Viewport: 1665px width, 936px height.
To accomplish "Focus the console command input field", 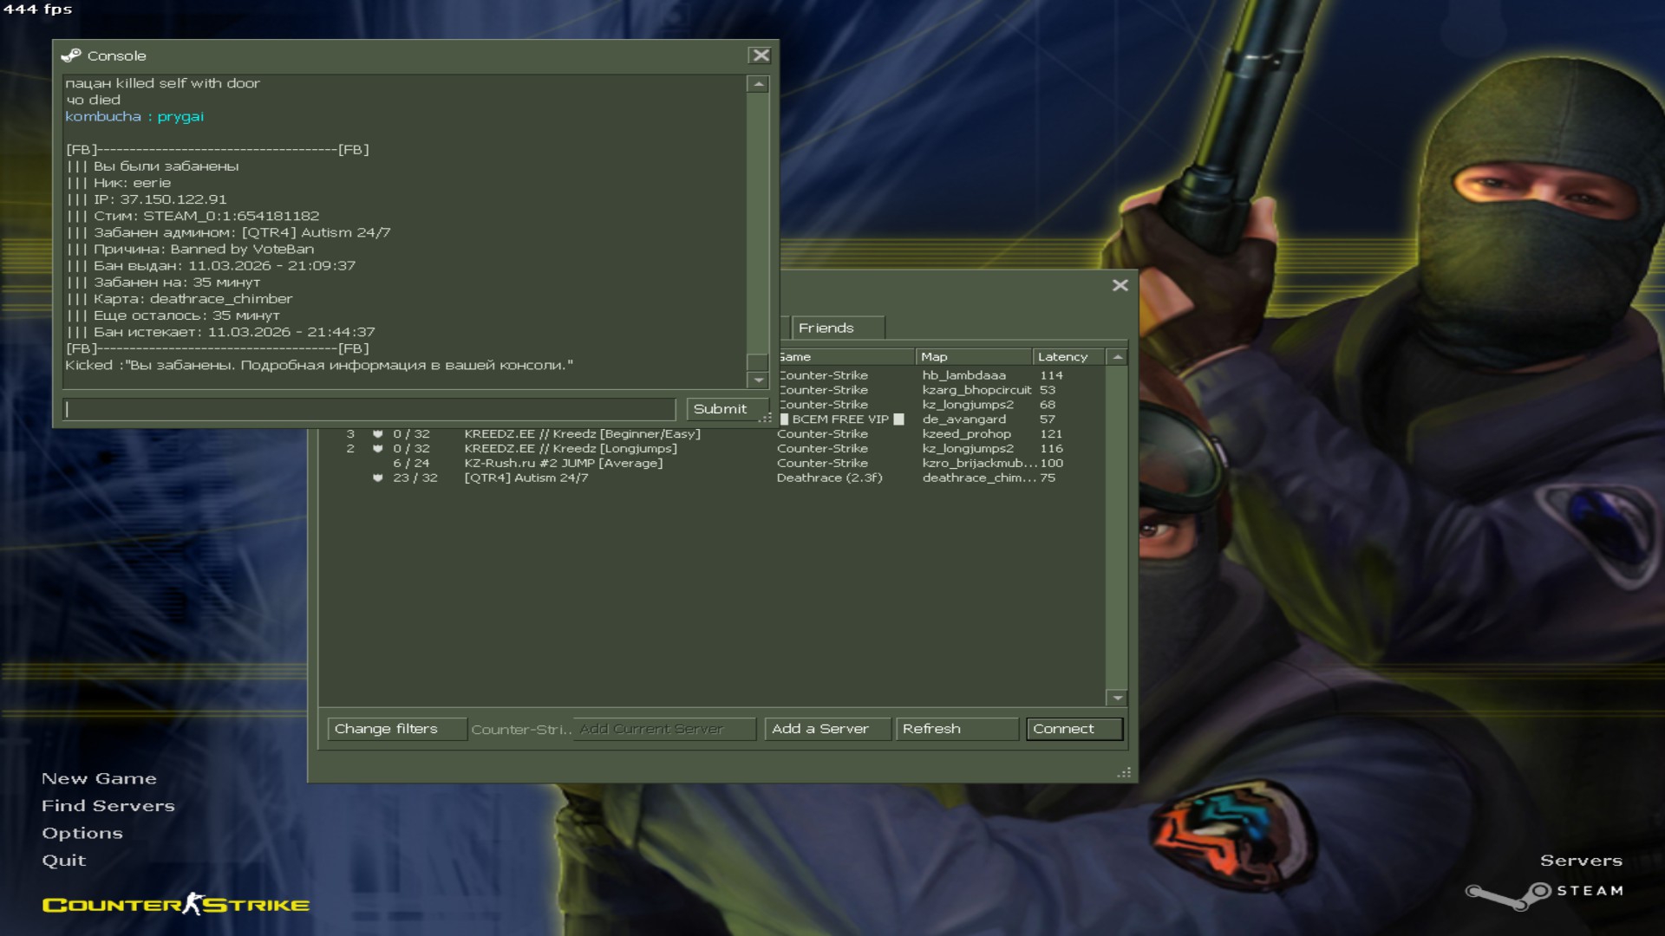I will point(369,409).
